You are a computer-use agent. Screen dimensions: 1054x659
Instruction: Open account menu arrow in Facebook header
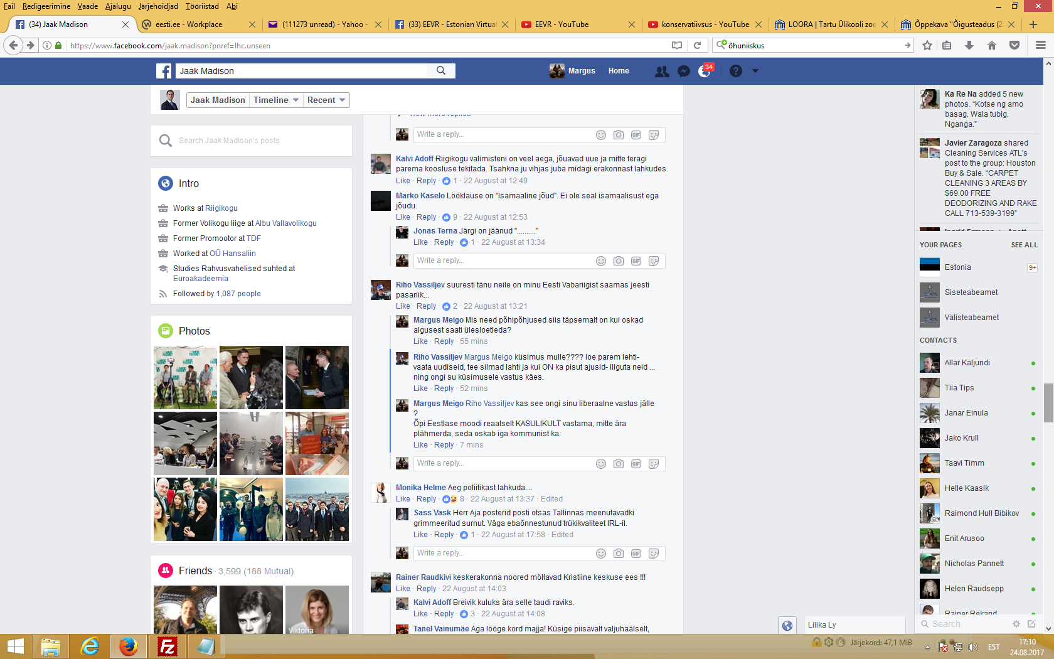click(755, 71)
